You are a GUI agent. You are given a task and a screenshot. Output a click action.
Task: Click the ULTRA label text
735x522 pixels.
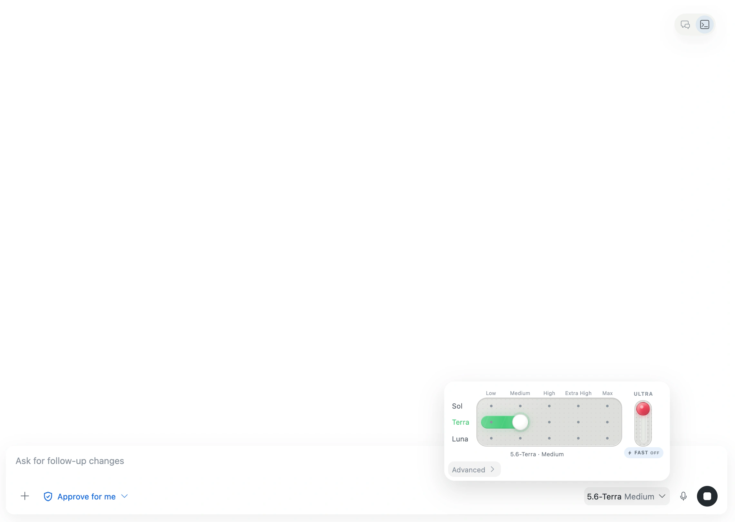643,394
